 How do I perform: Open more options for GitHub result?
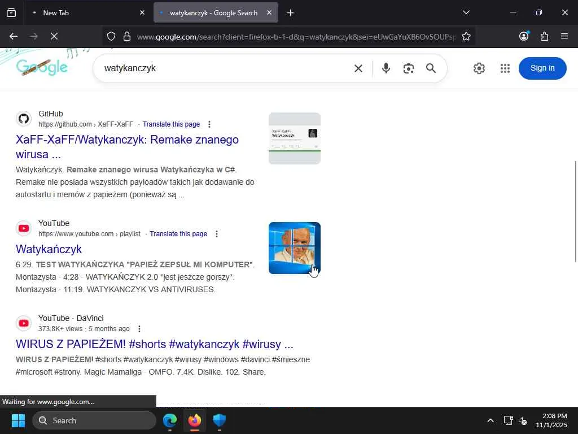[x=209, y=124]
